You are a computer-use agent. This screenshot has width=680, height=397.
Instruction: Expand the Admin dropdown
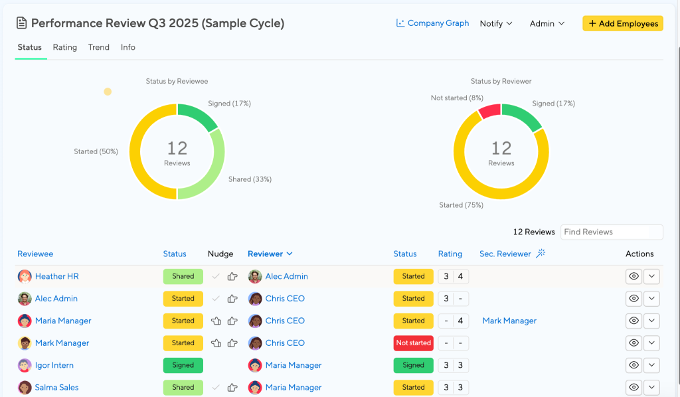(x=547, y=23)
